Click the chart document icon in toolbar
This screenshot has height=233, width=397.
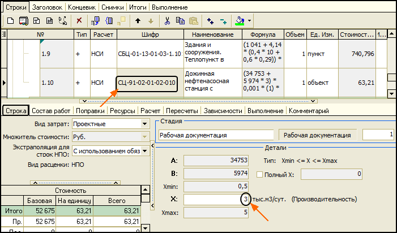[x=49, y=21]
